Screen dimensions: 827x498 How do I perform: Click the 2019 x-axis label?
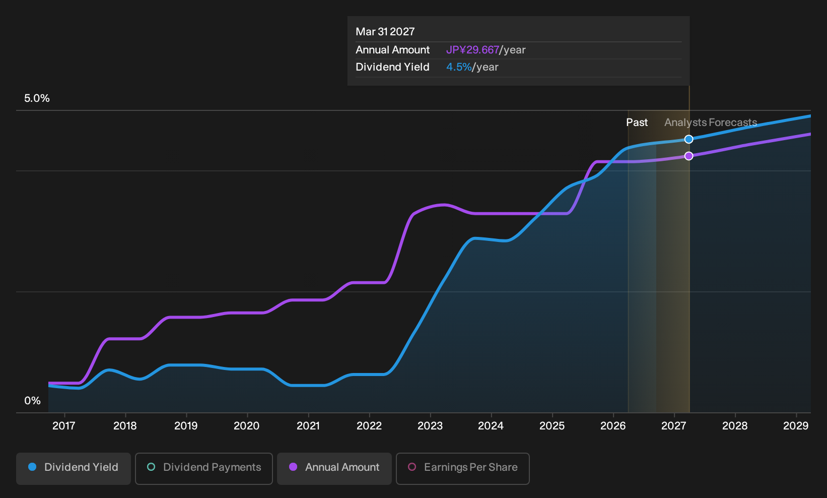pyautogui.click(x=186, y=426)
